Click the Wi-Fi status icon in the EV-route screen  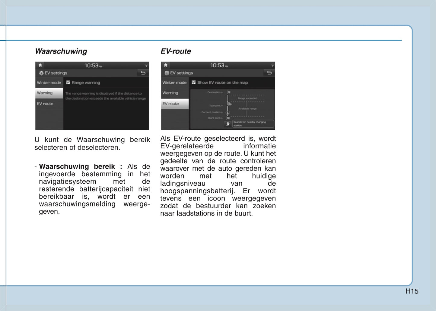pos(272,66)
